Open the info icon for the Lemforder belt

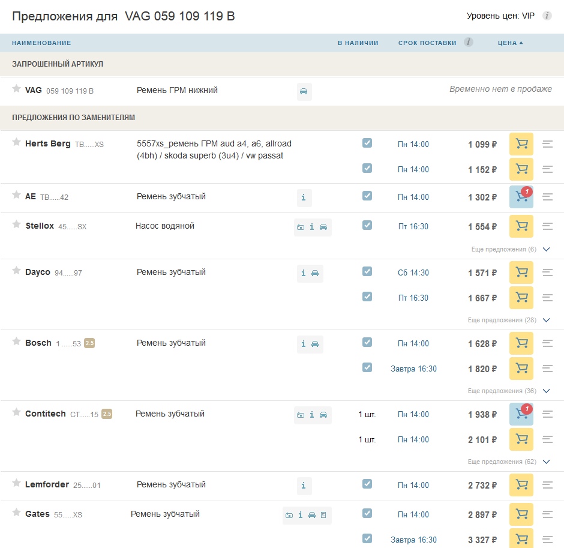pos(304,486)
